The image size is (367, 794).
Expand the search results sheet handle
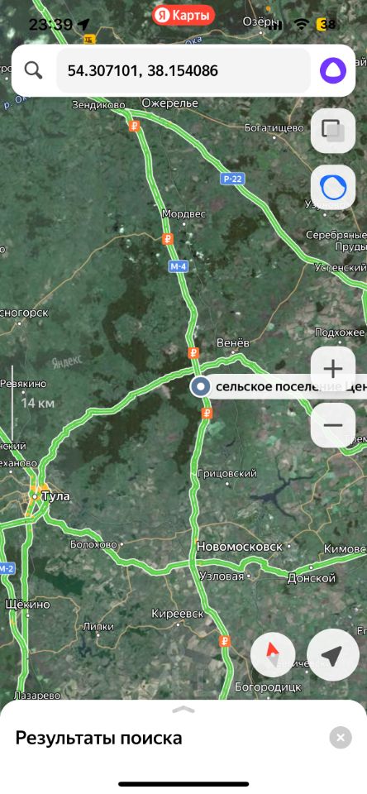click(183, 710)
